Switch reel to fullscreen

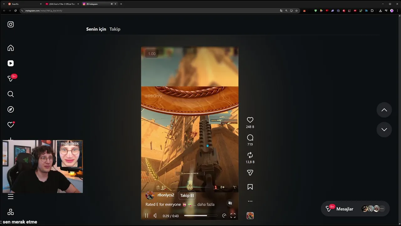point(233,216)
